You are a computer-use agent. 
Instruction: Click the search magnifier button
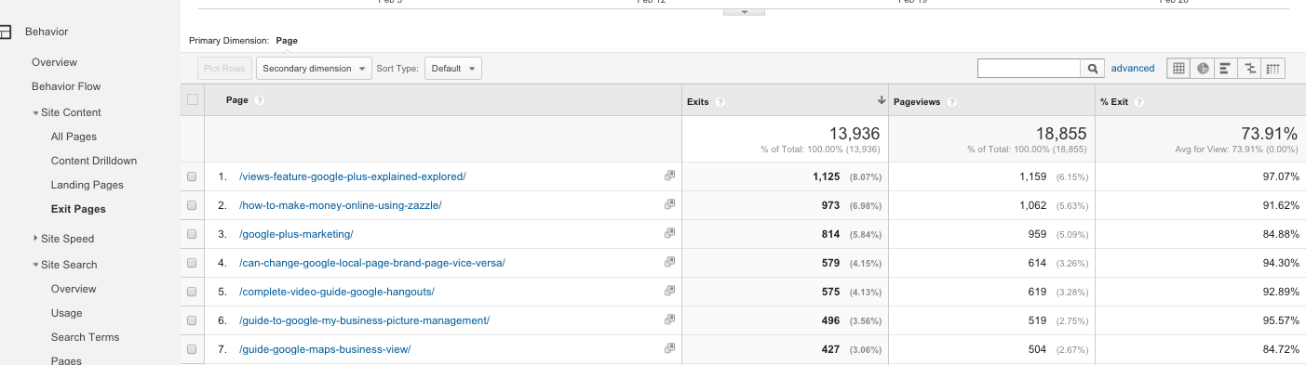point(1093,69)
